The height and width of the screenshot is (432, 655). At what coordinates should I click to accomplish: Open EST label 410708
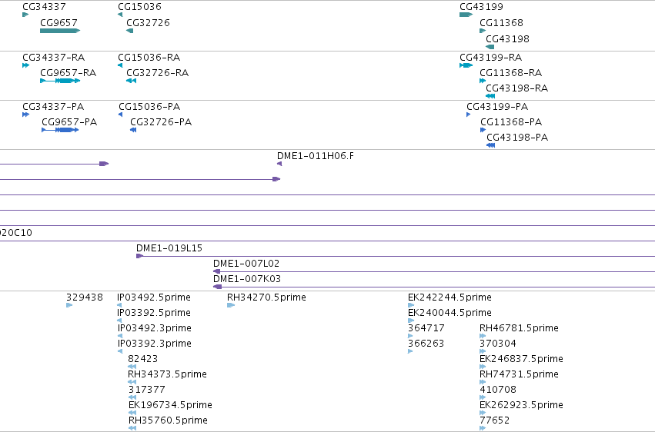498,390
